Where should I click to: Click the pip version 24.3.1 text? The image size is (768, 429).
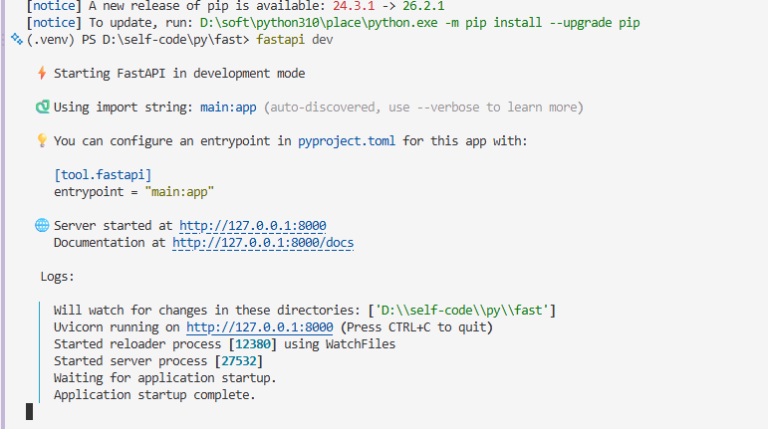click(354, 6)
